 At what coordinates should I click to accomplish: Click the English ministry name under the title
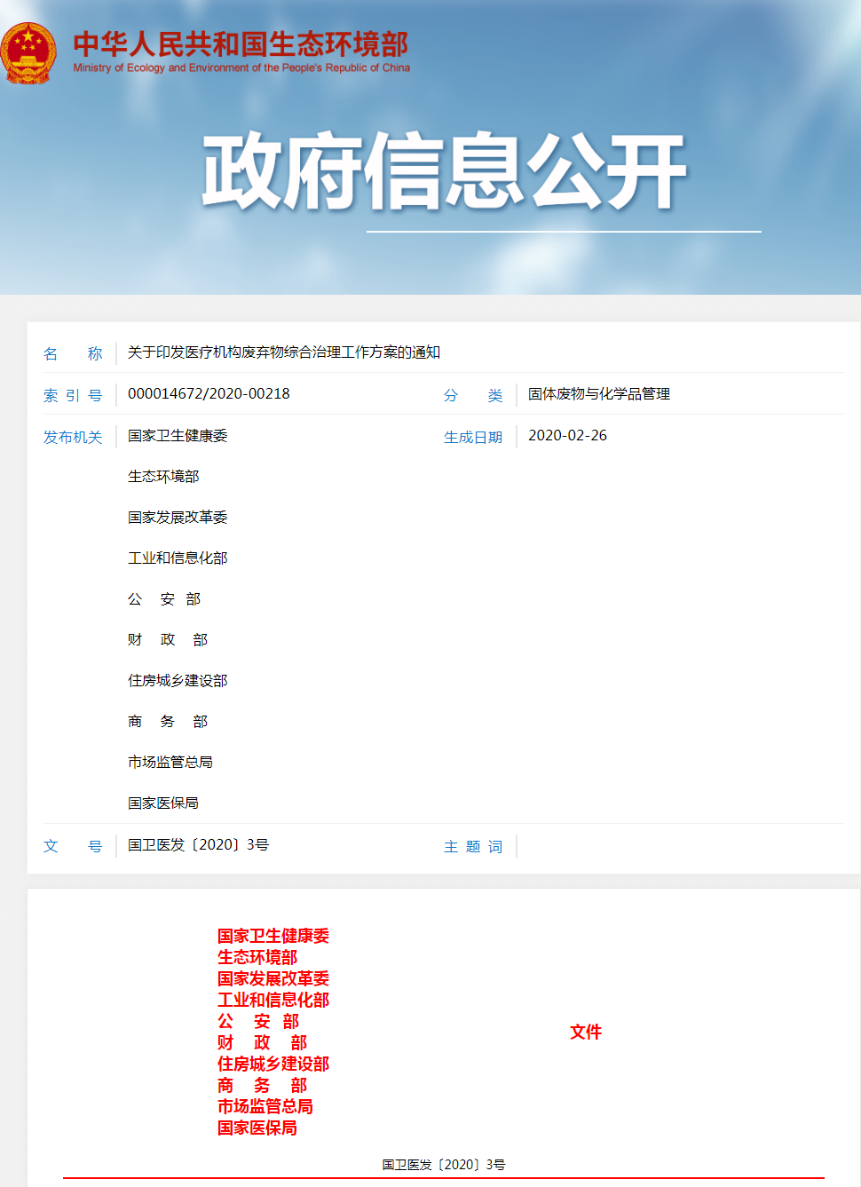click(241, 67)
